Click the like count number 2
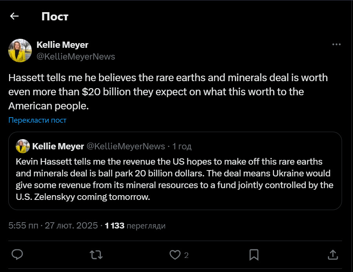The width and height of the screenshot is (353, 272). (x=187, y=255)
